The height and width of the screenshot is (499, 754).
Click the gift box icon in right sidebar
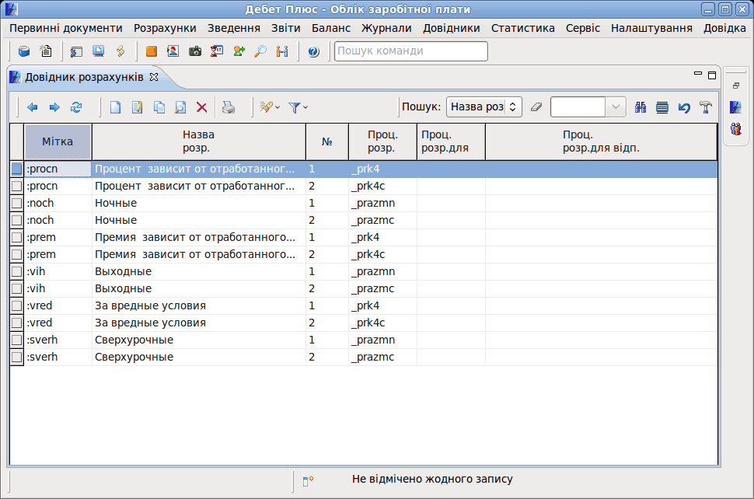point(735,129)
